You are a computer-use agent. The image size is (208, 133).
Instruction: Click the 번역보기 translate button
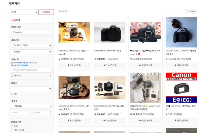pos(191,11)
